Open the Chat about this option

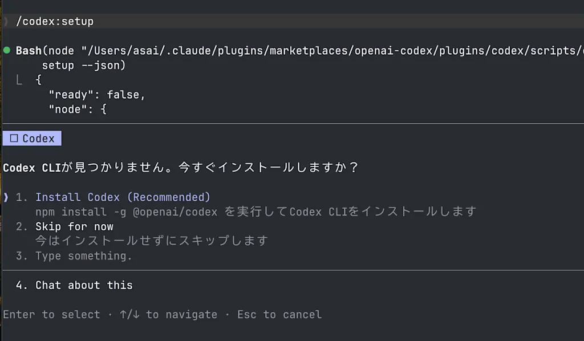(84, 286)
